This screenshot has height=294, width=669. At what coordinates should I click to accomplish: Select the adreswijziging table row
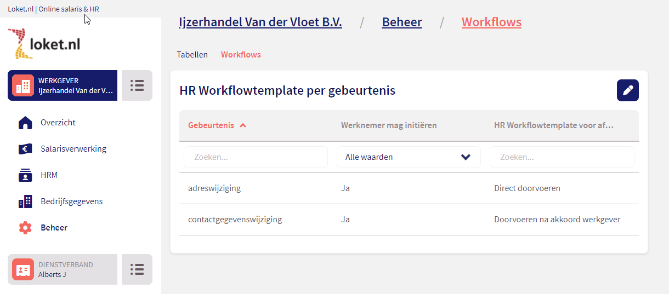pos(409,188)
